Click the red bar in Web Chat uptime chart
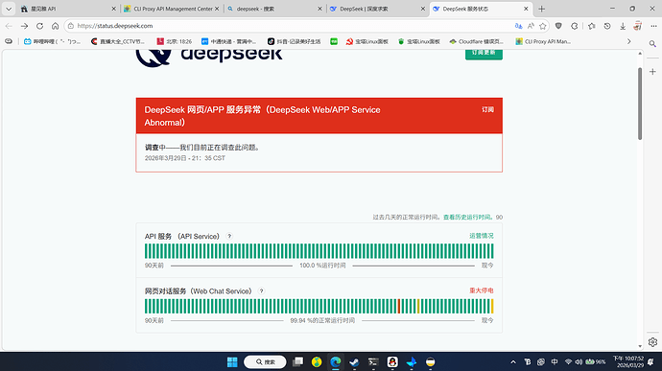The image size is (662, 371). click(398, 306)
